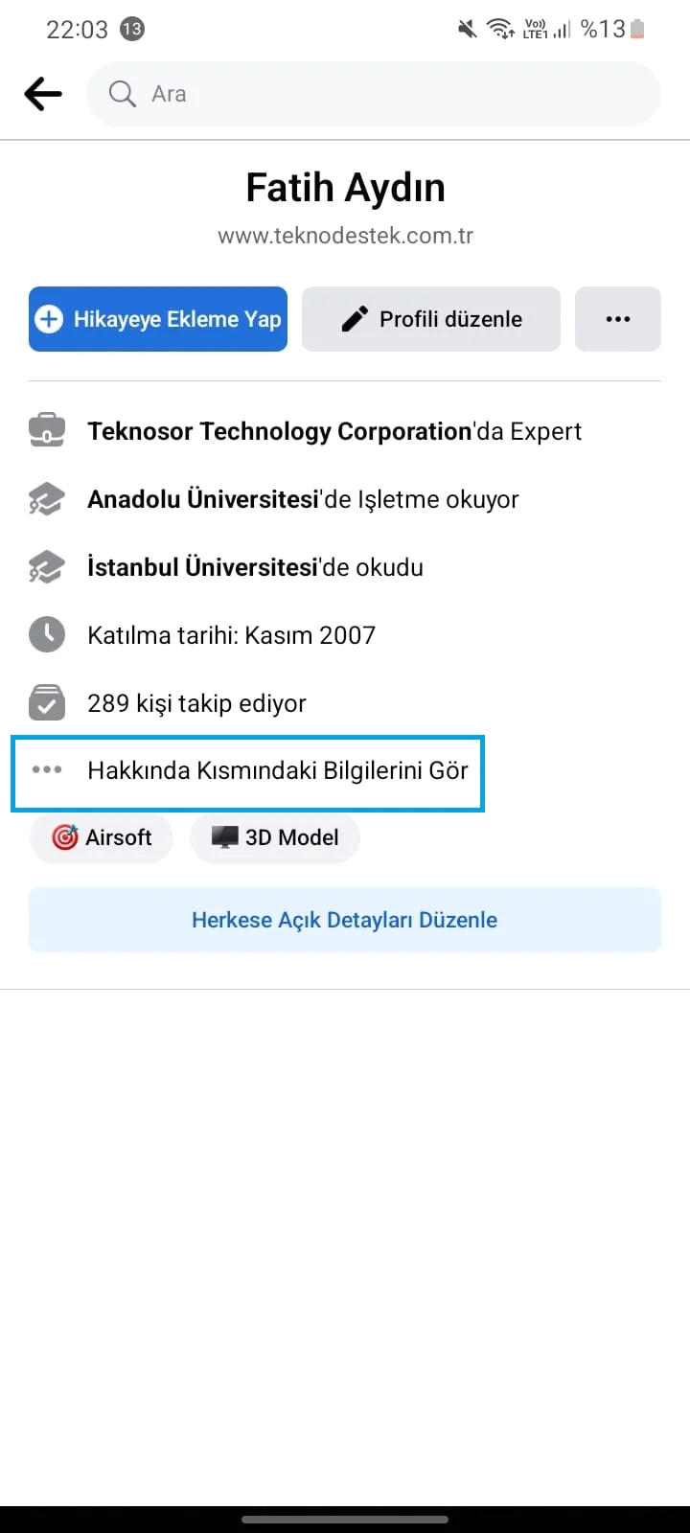
Task: Select the Airsoft interest chip
Action: point(101,836)
